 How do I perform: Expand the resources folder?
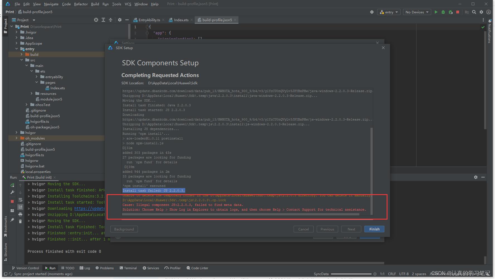(31, 93)
